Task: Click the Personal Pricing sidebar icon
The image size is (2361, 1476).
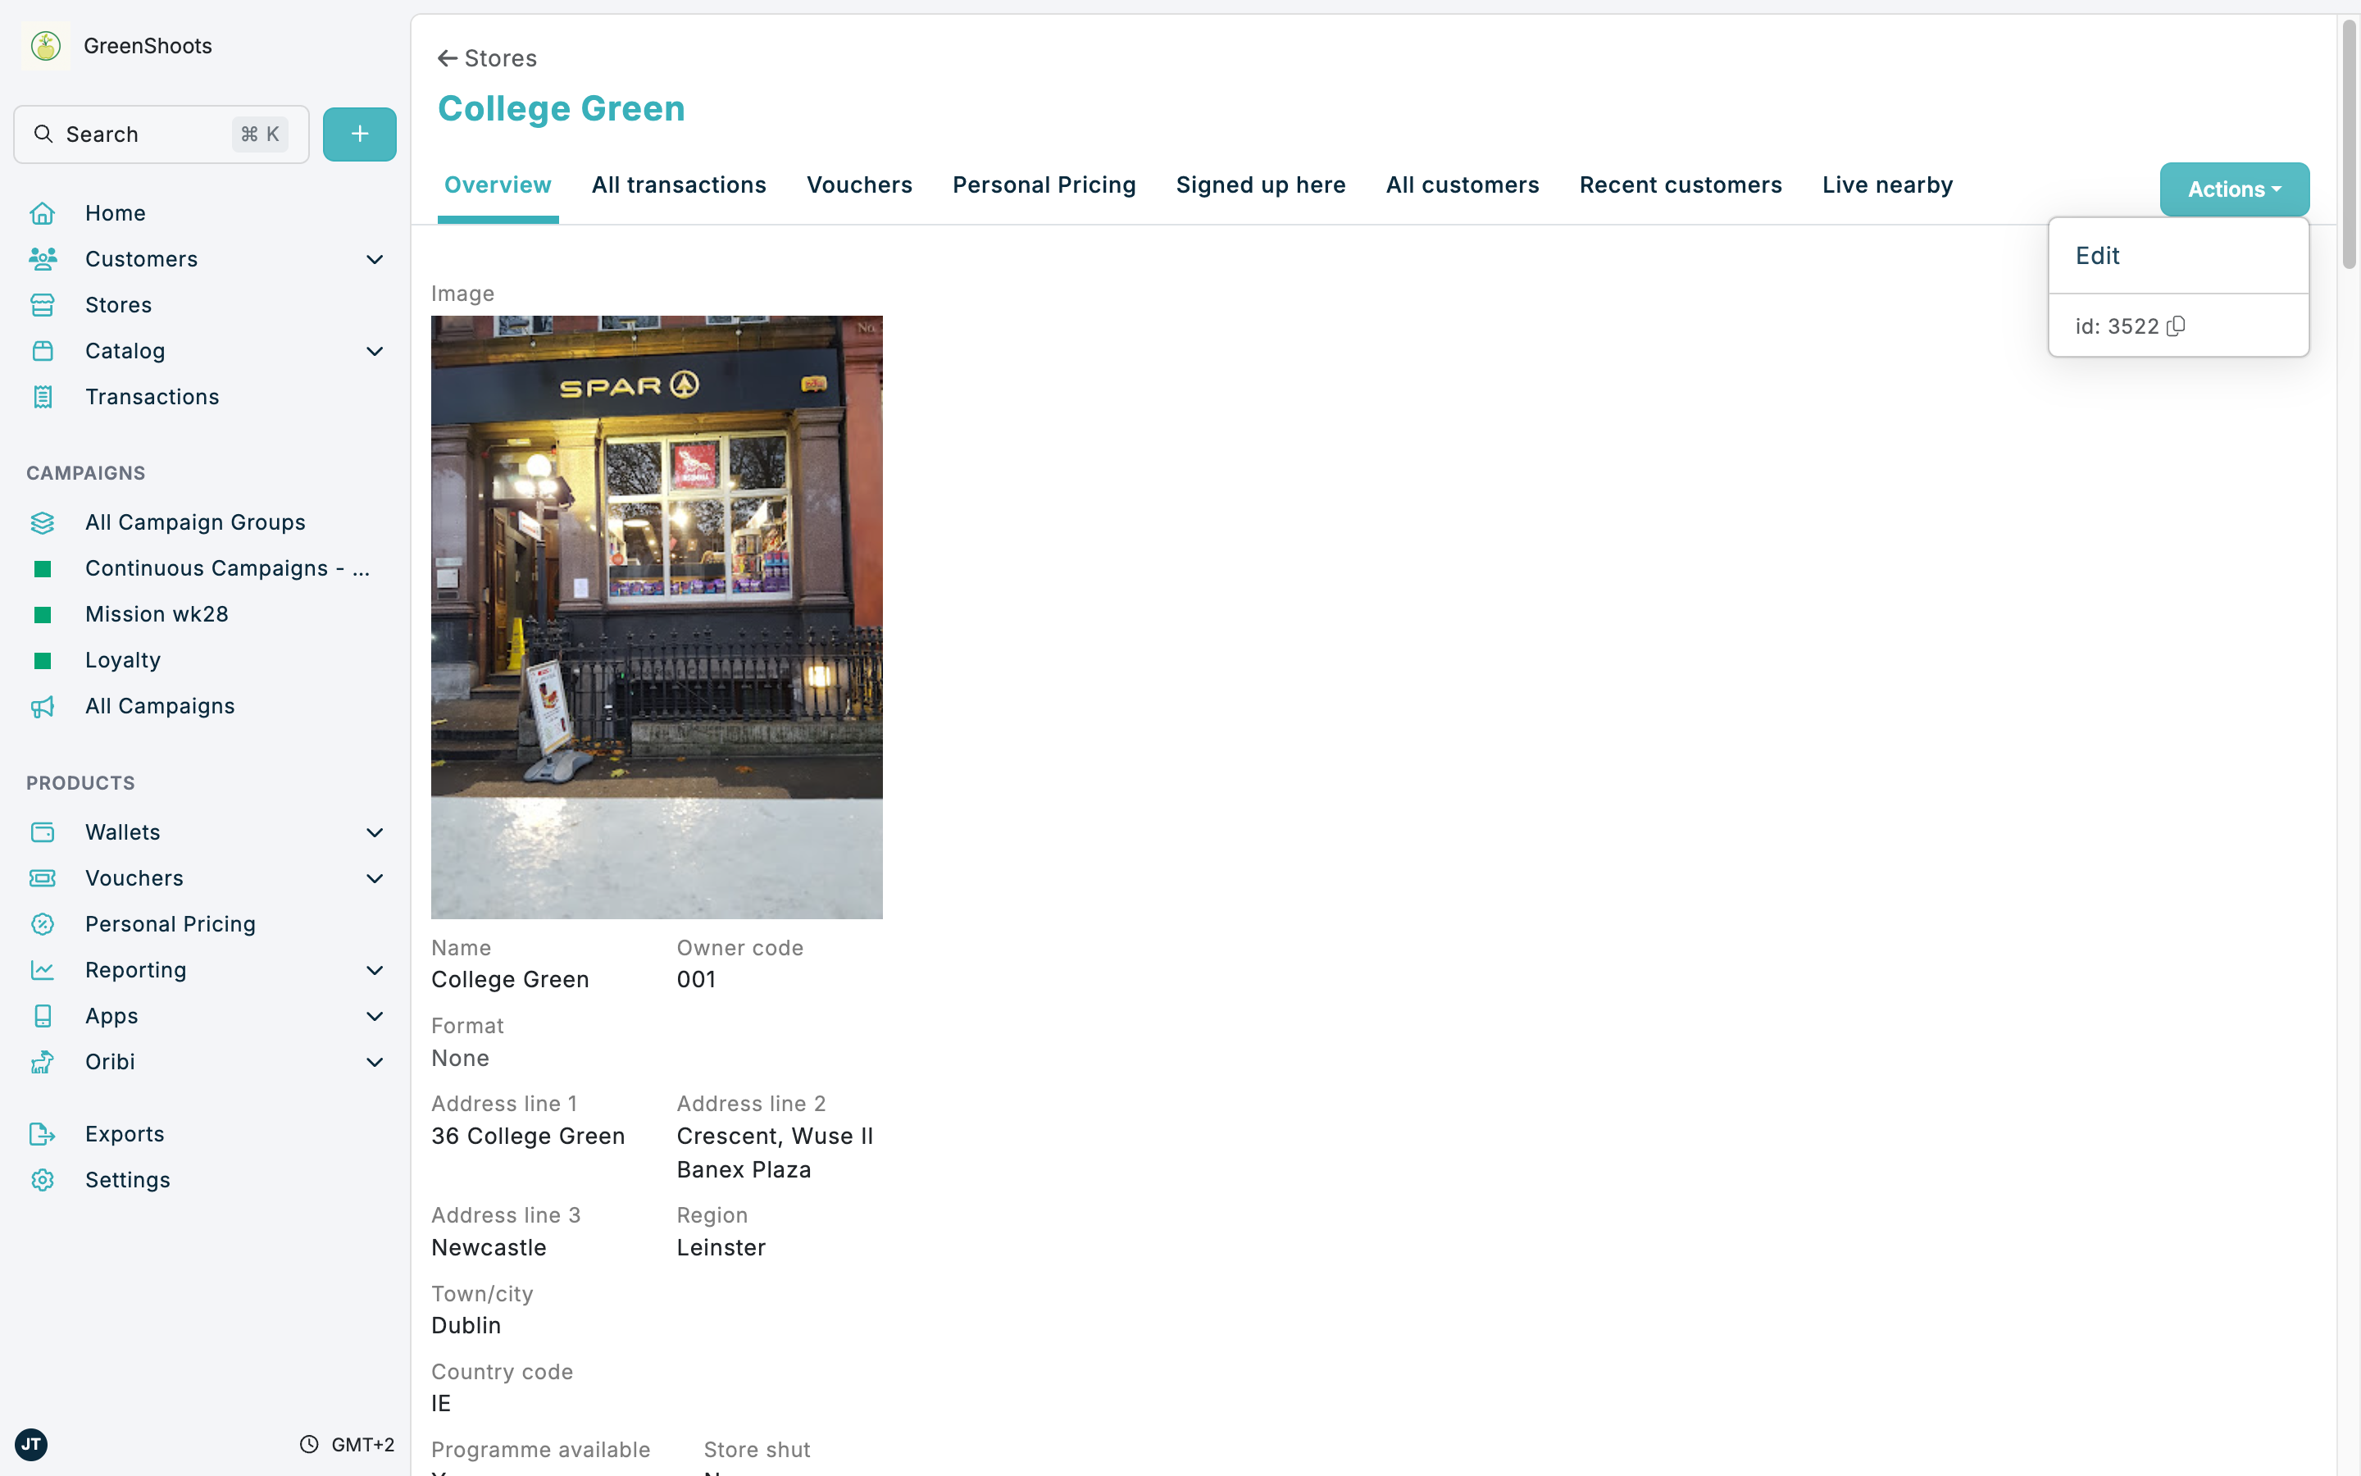Action: [x=42, y=923]
